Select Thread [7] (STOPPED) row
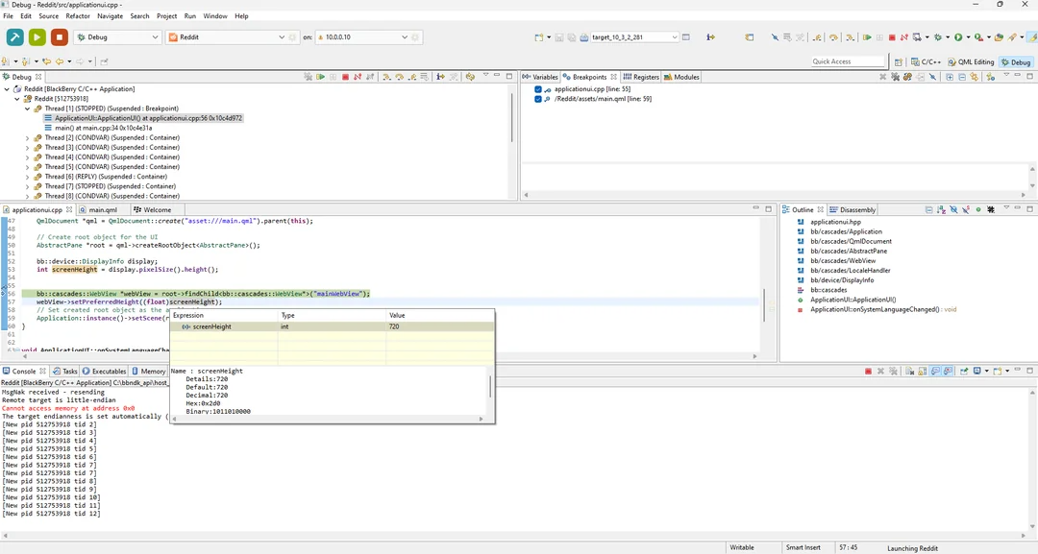This screenshot has width=1038, height=554. click(x=111, y=186)
